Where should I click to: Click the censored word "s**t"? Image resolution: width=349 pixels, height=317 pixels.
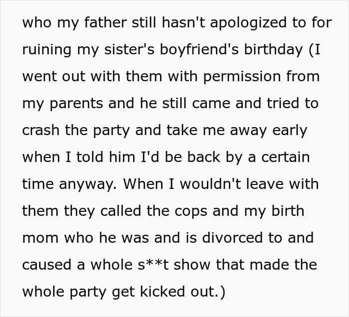[153, 265]
